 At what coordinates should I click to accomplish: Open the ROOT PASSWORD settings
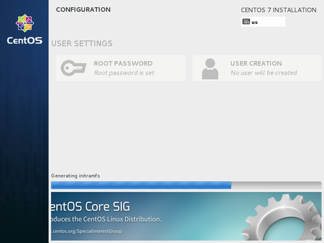pos(121,68)
